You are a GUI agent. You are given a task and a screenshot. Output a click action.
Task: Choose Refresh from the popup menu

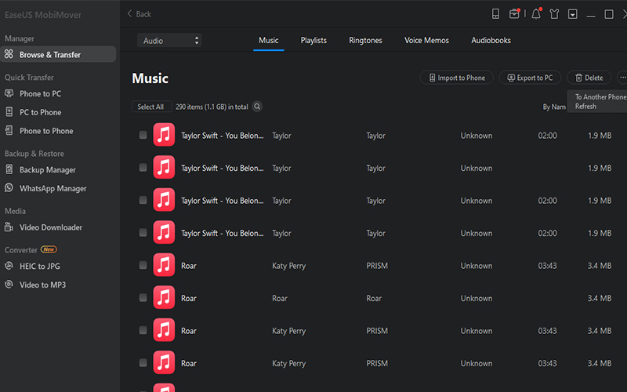(585, 107)
